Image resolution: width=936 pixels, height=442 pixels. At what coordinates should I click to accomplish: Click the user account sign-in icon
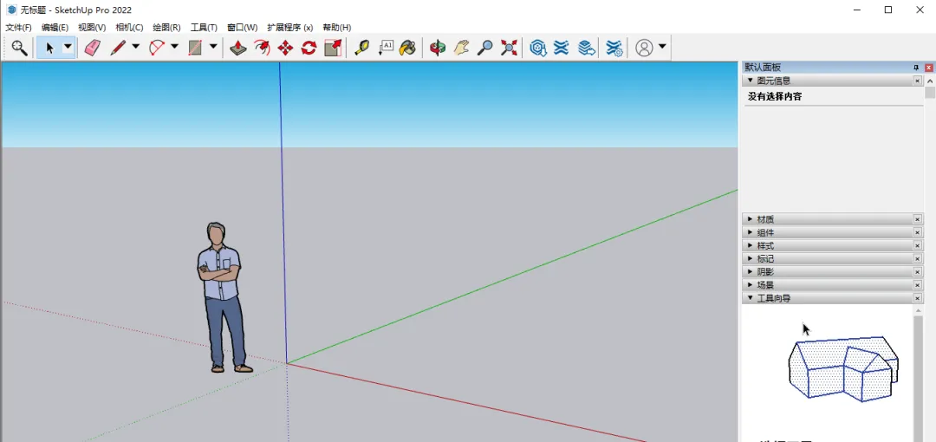[x=644, y=48]
